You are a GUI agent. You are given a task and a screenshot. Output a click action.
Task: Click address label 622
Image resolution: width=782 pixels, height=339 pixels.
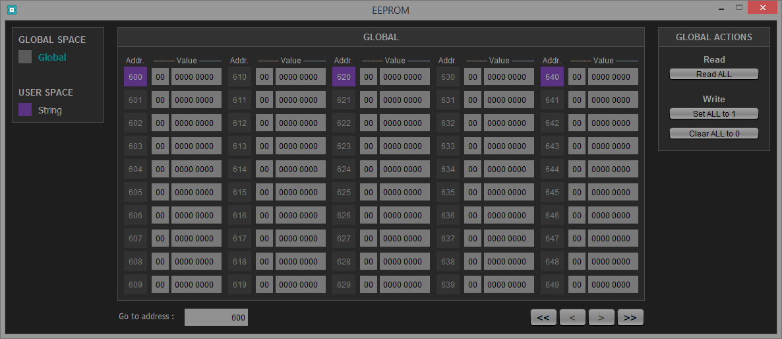click(344, 123)
